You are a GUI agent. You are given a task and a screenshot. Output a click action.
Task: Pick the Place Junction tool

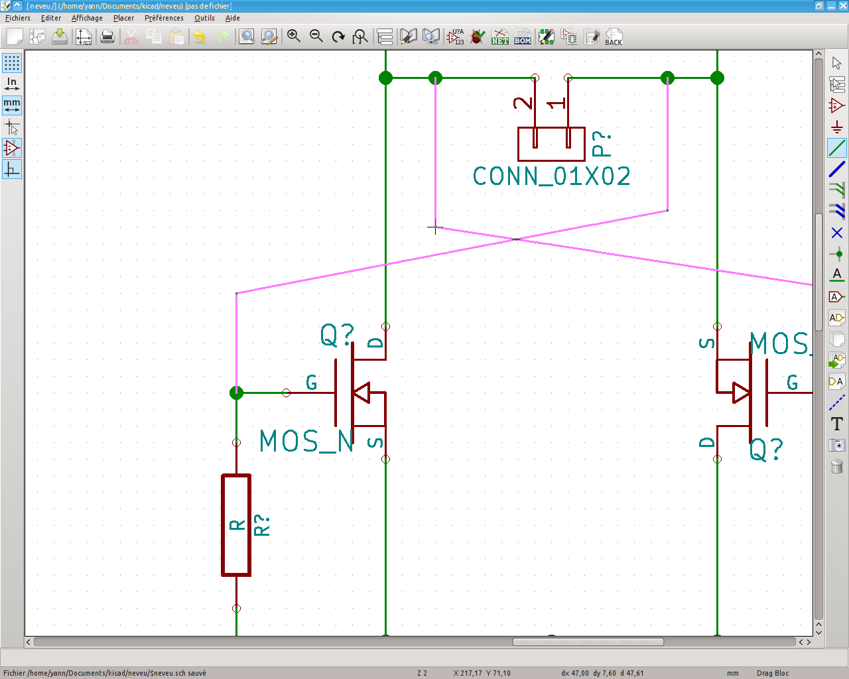pyautogui.click(x=837, y=254)
